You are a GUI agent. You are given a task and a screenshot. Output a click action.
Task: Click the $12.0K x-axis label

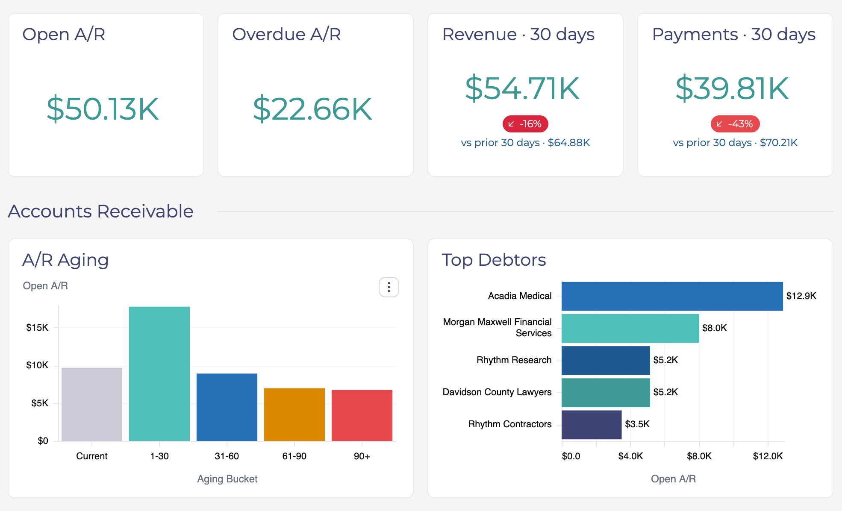pos(768,456)
